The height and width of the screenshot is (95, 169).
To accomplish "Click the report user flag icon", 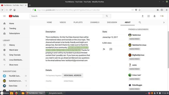I will [104, 49].
